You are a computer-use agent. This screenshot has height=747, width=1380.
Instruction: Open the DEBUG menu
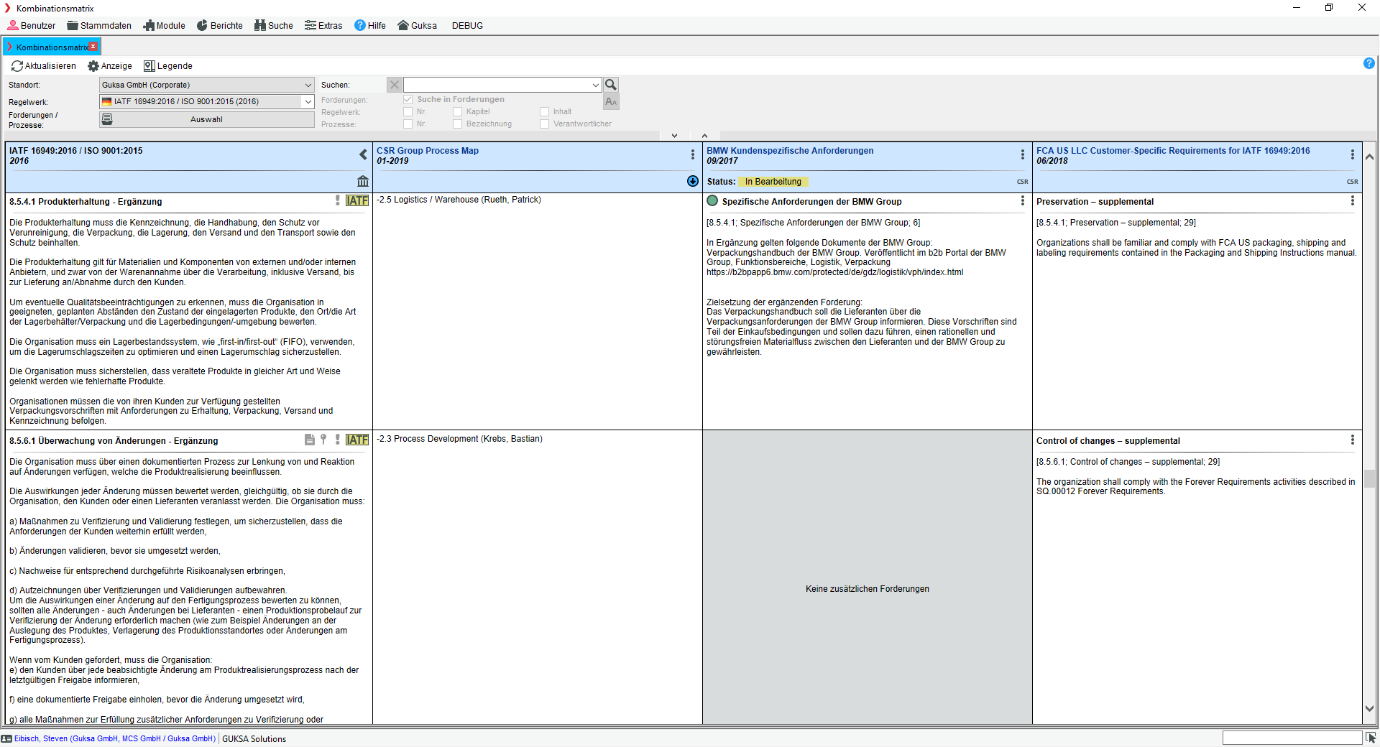[467, 25]
